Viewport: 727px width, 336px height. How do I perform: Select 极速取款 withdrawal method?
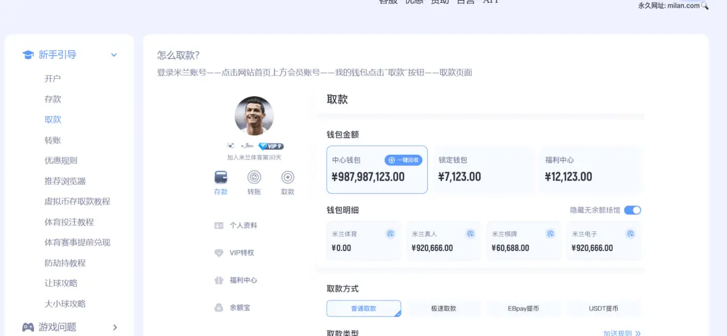click(444, 309)
